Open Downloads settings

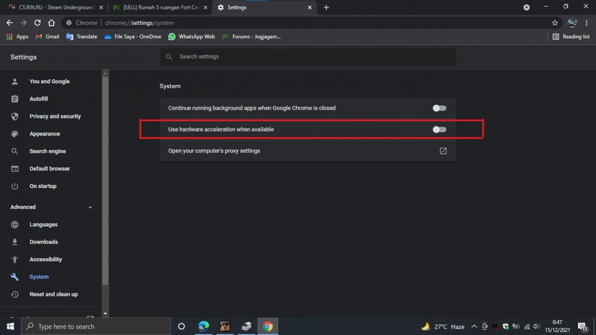pyautogui.click(x=44, y=242)
